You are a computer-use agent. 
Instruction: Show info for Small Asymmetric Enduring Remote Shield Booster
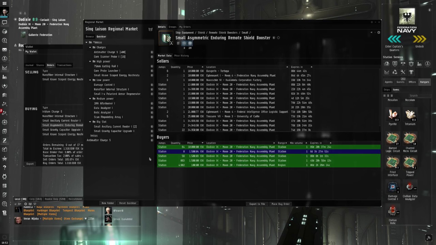click(274, 38)
